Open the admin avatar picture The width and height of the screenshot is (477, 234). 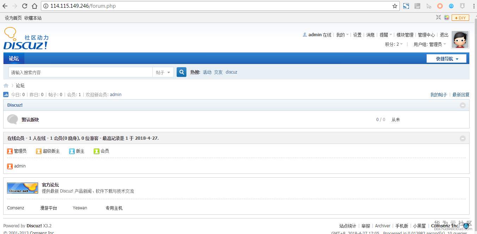coord(460,39)
